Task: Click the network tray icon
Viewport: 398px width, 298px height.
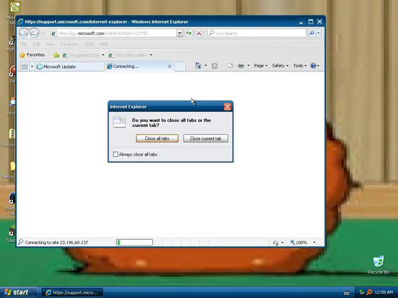Action: click(362, 292)
